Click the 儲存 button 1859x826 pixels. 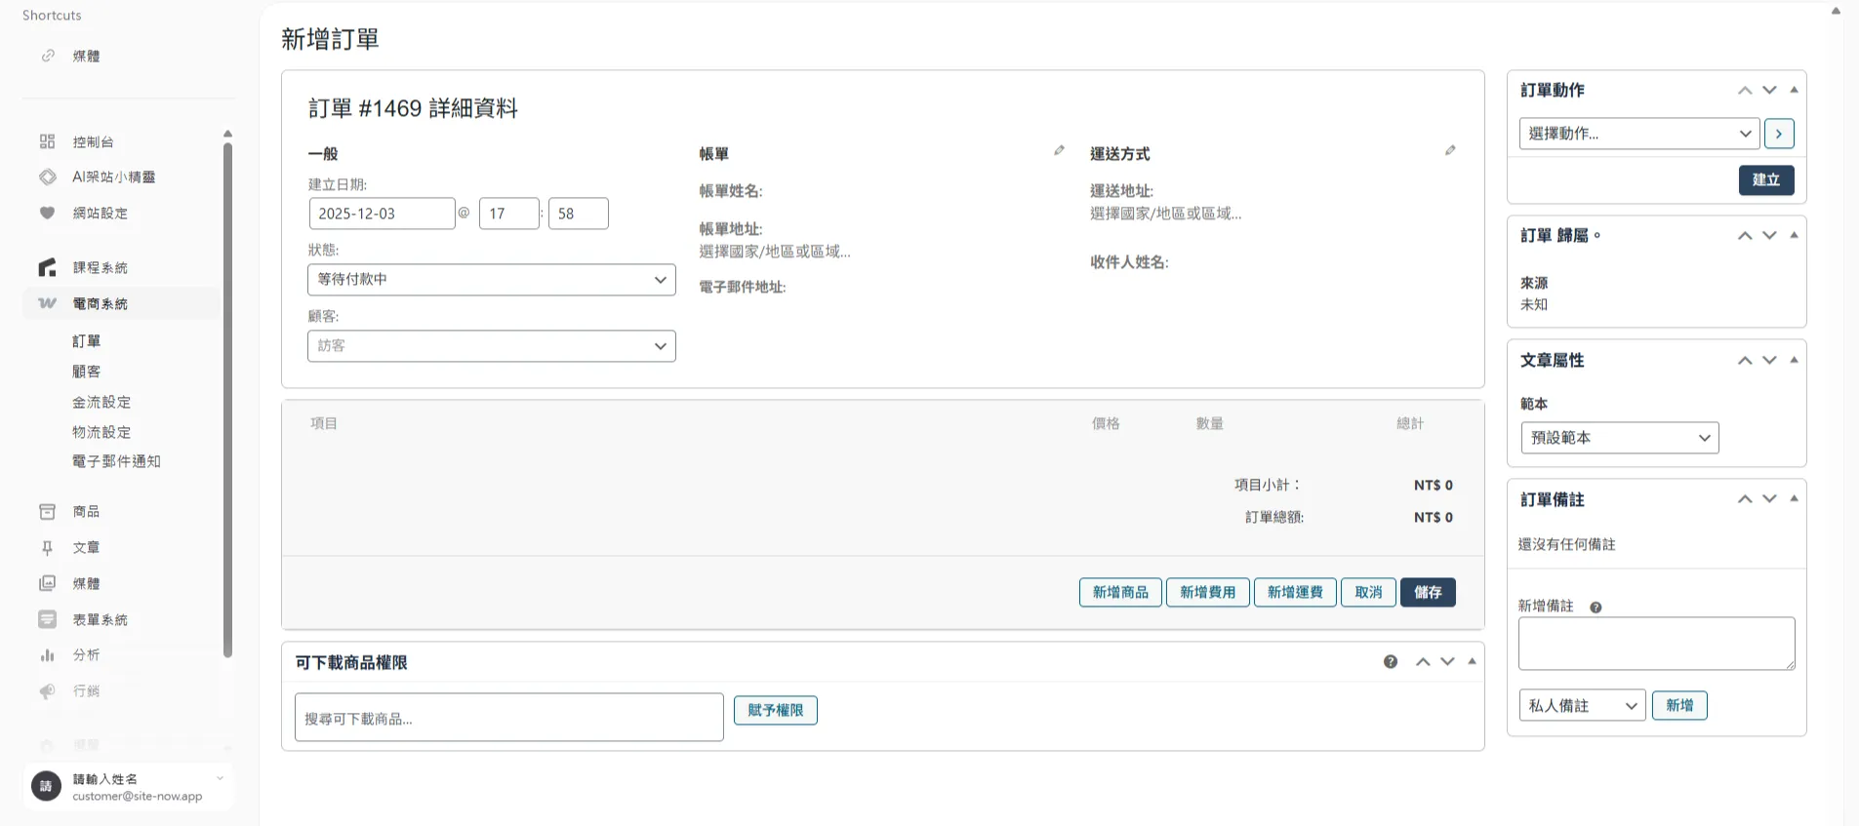point(1427,592)
